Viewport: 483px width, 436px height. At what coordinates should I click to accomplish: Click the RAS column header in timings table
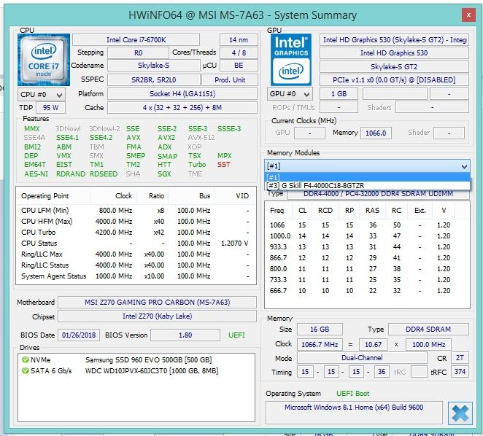pyautogui.click(x=372, y=211)
